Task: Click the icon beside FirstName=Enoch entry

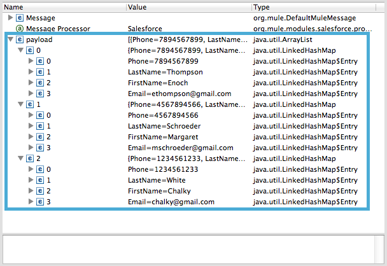Action: click(40, 83)
